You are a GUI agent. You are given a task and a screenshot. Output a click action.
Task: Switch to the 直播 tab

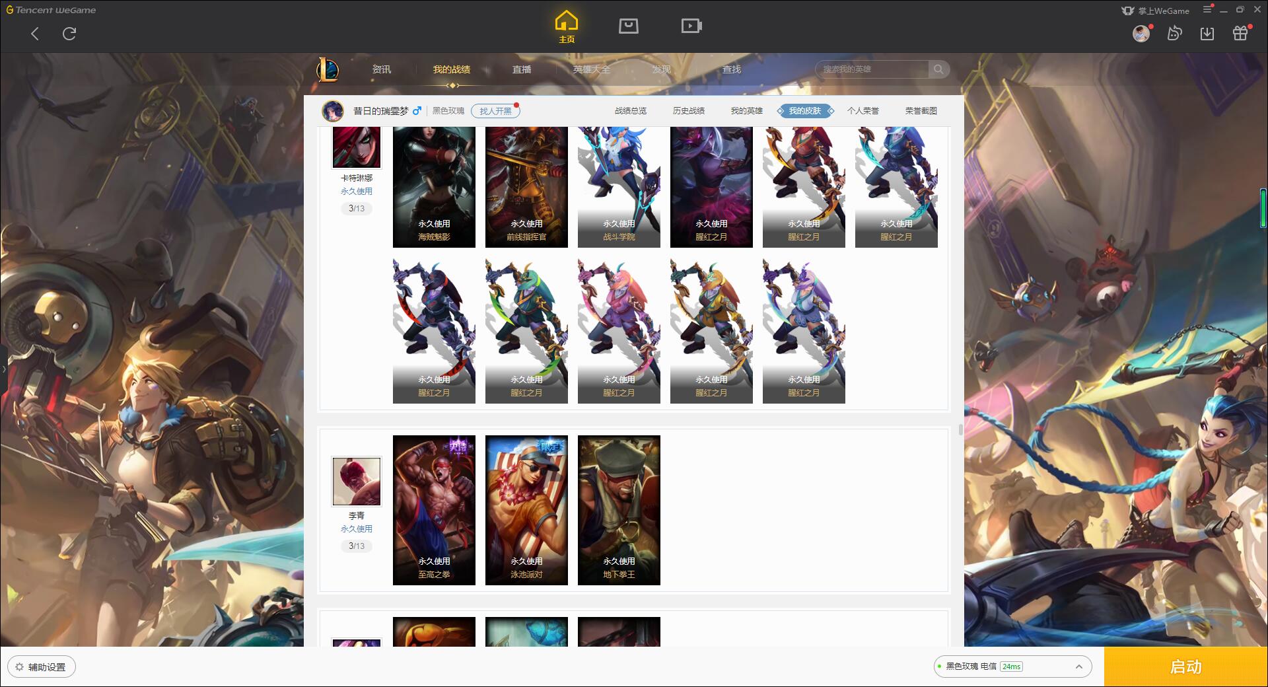coord(522,69)
